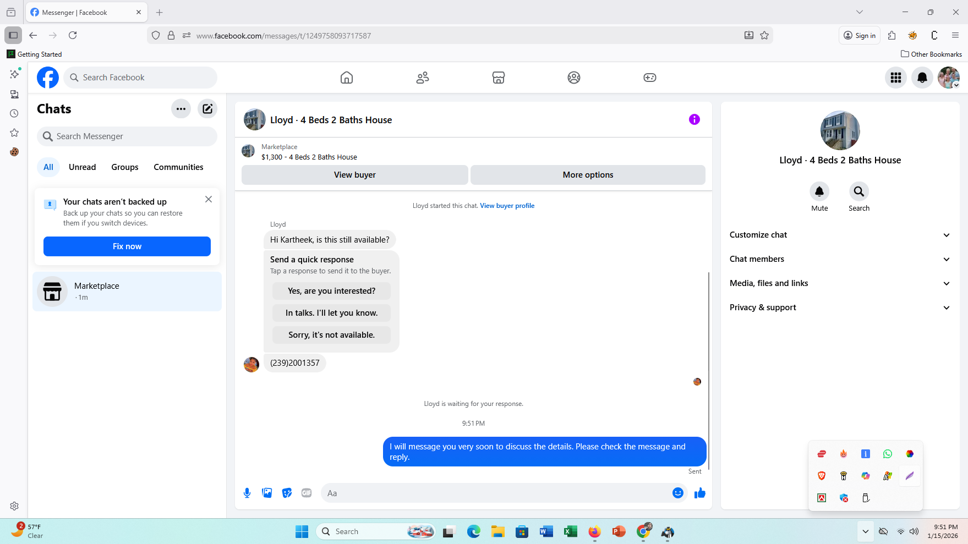Expand Media, files and links section
Screen dimensions: 968x544
coord(840,283)
